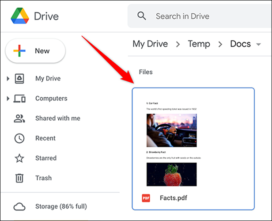Image resolution: width=272 pixels, height=221 pixels.
Task: Open the Trash bin icon
Action: pos(19,178)
